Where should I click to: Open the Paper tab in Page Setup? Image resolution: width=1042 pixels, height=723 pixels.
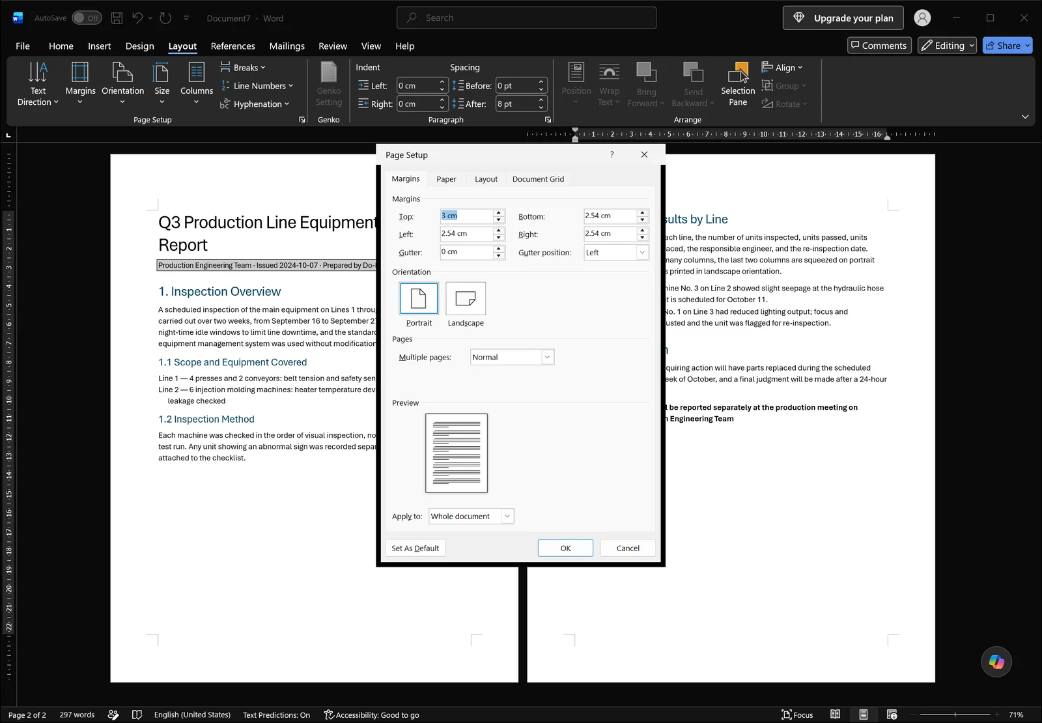click(446, 179)
